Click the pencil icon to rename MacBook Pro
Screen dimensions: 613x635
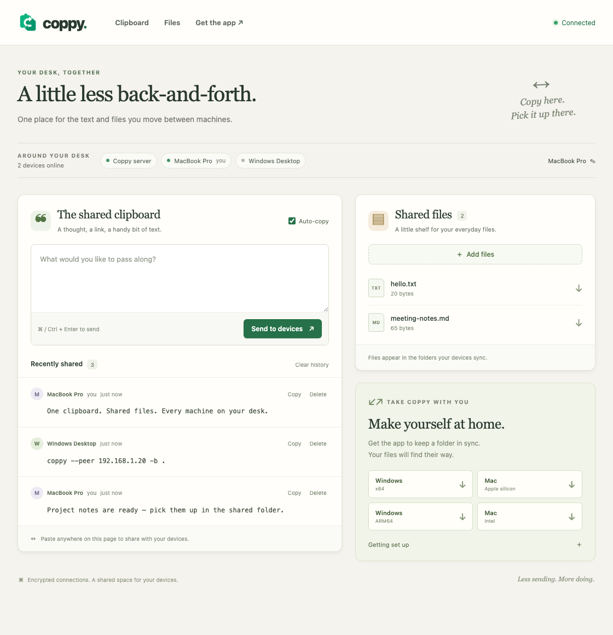coord(593,161)
